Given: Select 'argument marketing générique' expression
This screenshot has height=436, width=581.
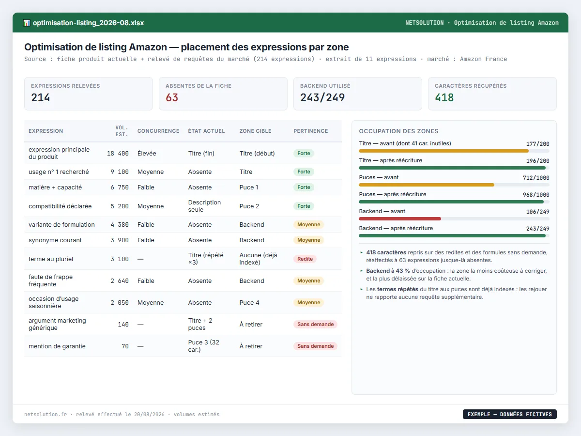Looking at the screenshot, I should click(x=57, y=324).
